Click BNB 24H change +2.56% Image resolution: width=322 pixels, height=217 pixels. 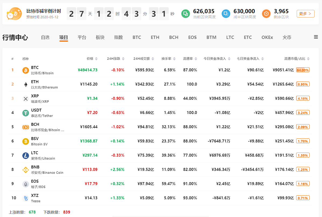click(117, 170)
